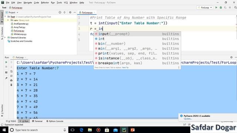Stop the process in Run panel

coord(6,66)
